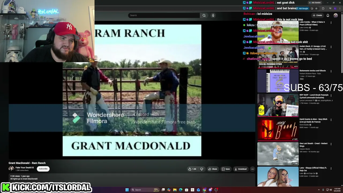Image resolution: width=343 pixels, height=193 pixels.
Task: Open options for RiFF RAFF freestyle video
Action: (x=331, y=95)
